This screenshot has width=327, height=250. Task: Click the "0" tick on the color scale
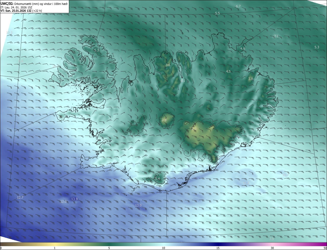[1, 248]
